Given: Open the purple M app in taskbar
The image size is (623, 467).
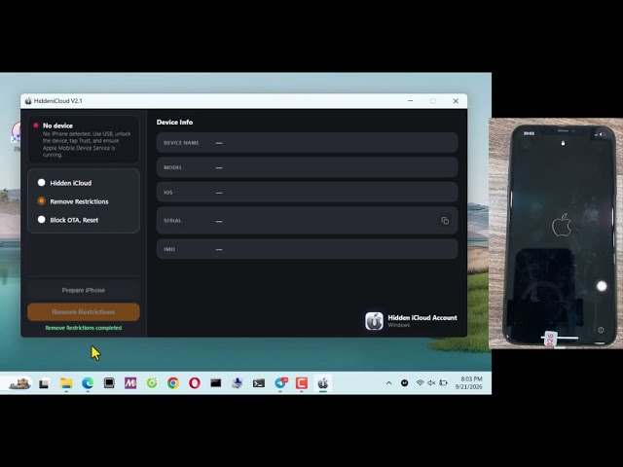Looking at the screenshot, I should [x=130, y=382].
